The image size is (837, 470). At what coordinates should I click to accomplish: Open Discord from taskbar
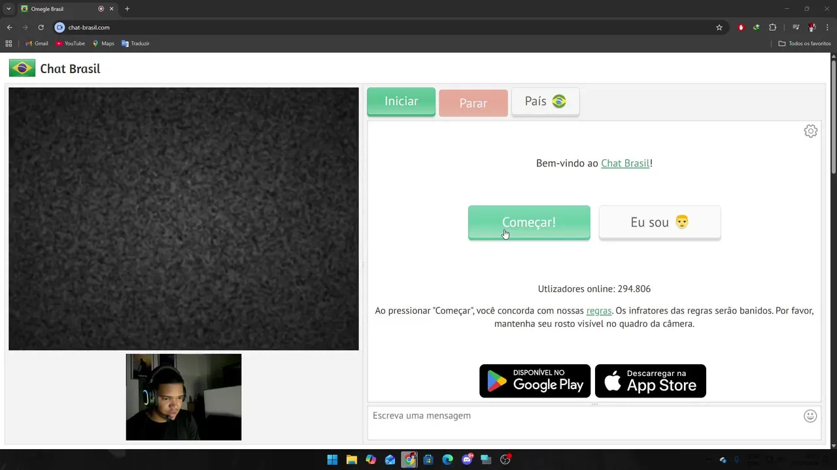(467, 460)
